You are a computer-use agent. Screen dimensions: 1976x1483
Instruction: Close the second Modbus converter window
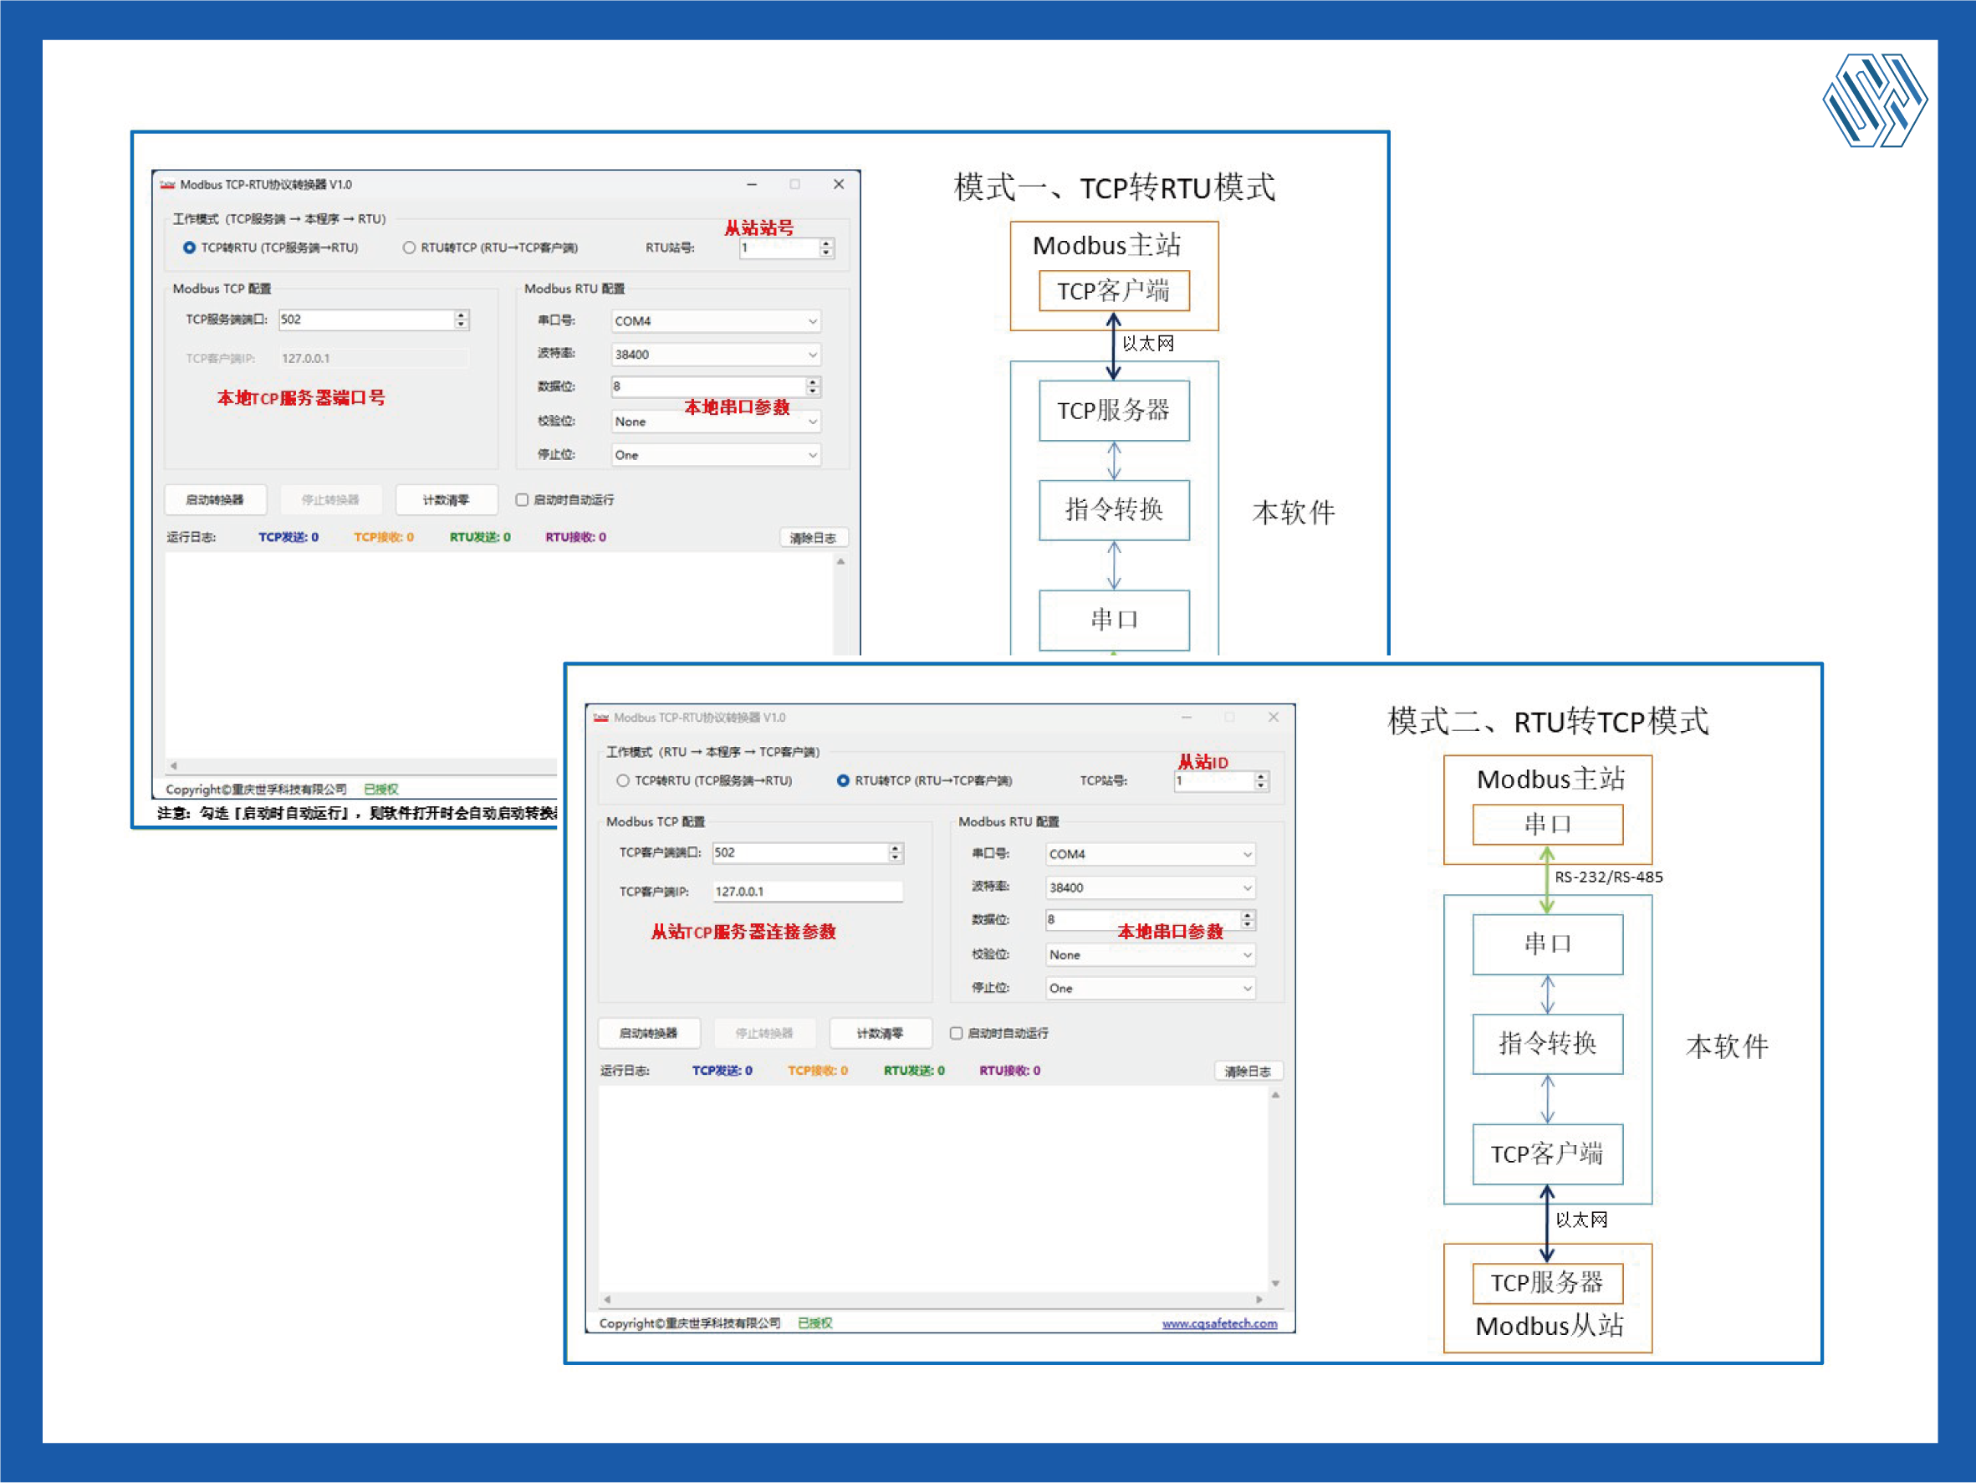(1273, 718)
